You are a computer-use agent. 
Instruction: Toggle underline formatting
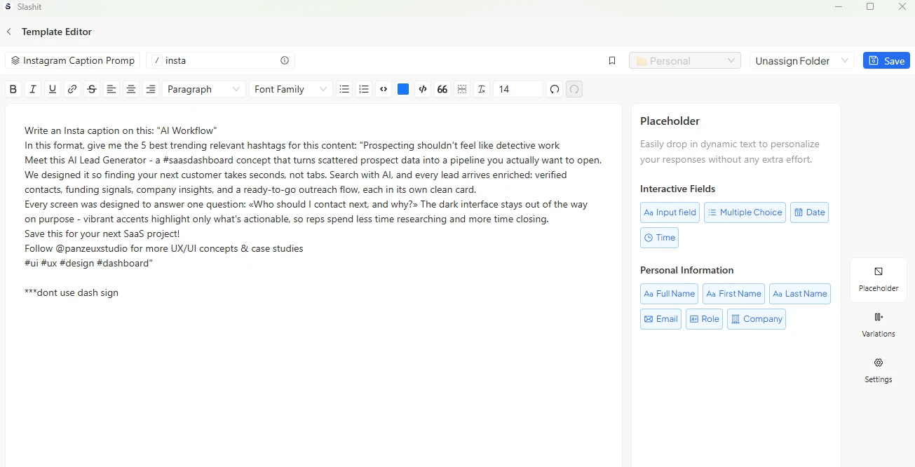pos(53,89)
